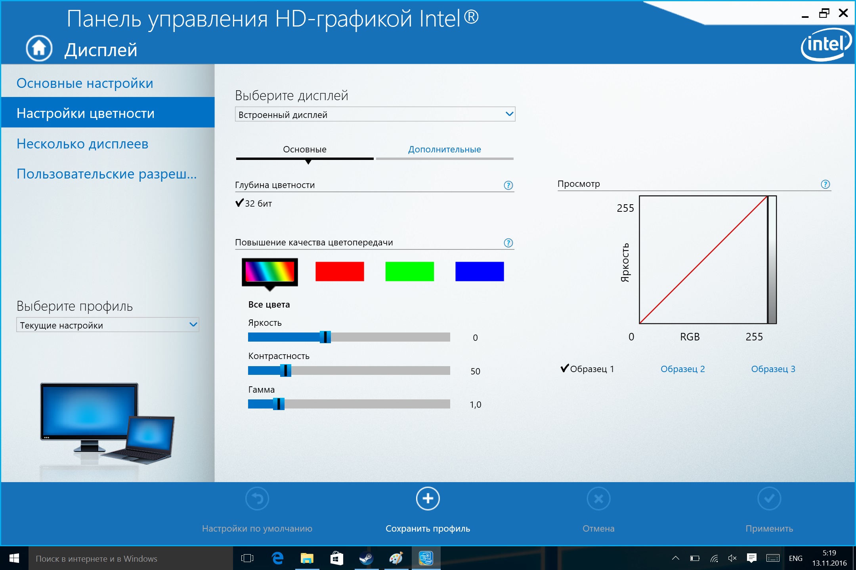Click Дисплей heading text
856x570 pixels.
pos(101,50)
